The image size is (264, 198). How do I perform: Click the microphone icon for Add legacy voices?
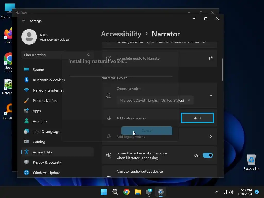pos(109,137)
